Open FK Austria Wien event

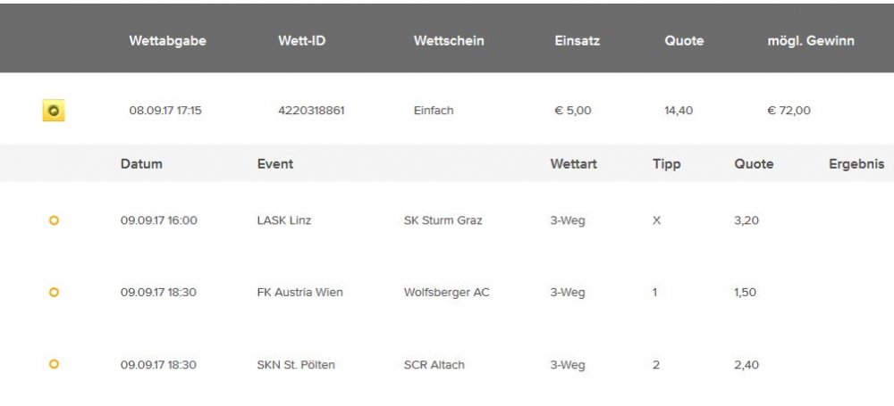click(x=299, y=292)
